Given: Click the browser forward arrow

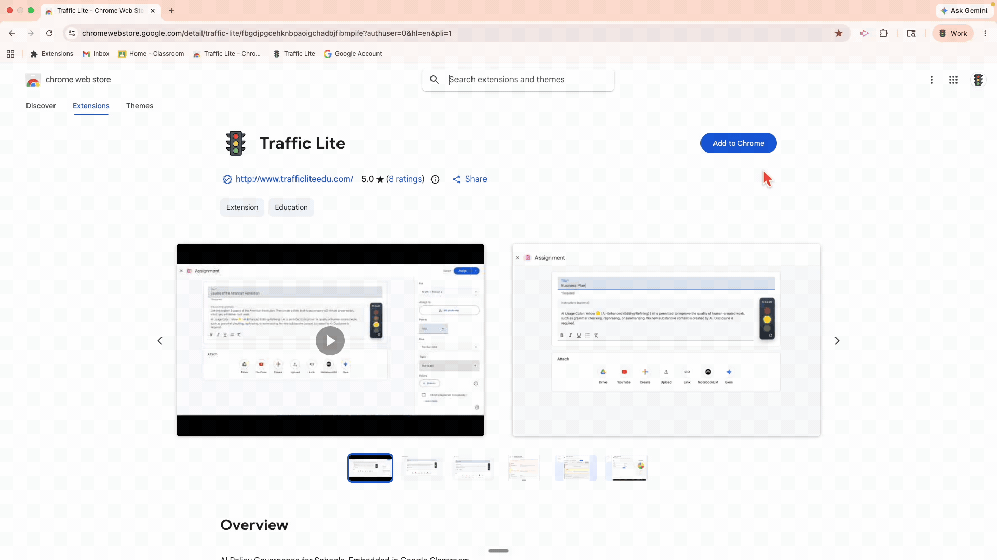Looking at the screenshot, I should tap(31, 33).
